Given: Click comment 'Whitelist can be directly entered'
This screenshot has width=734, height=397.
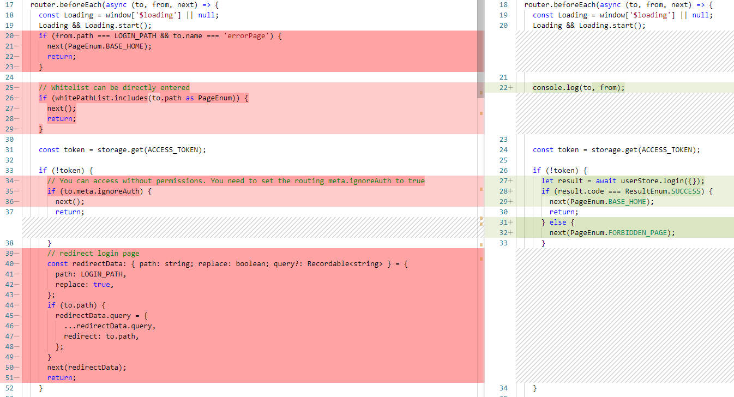Looking at the screenshot, I should point(114,87).
